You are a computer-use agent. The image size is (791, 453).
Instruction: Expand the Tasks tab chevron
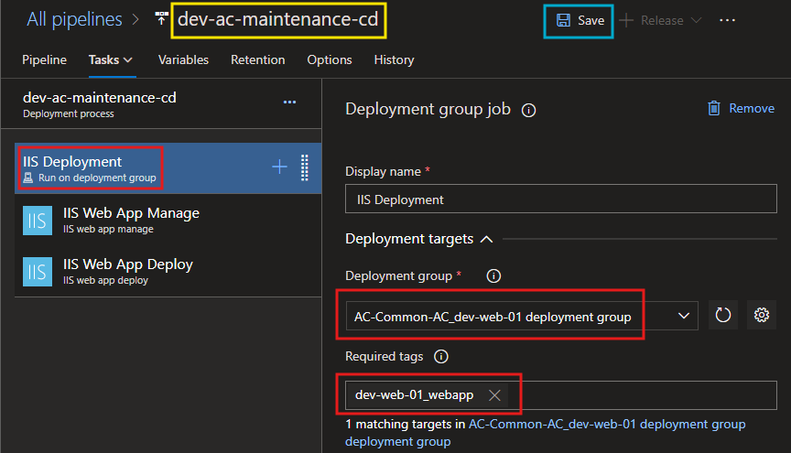(x=128, y=60)
